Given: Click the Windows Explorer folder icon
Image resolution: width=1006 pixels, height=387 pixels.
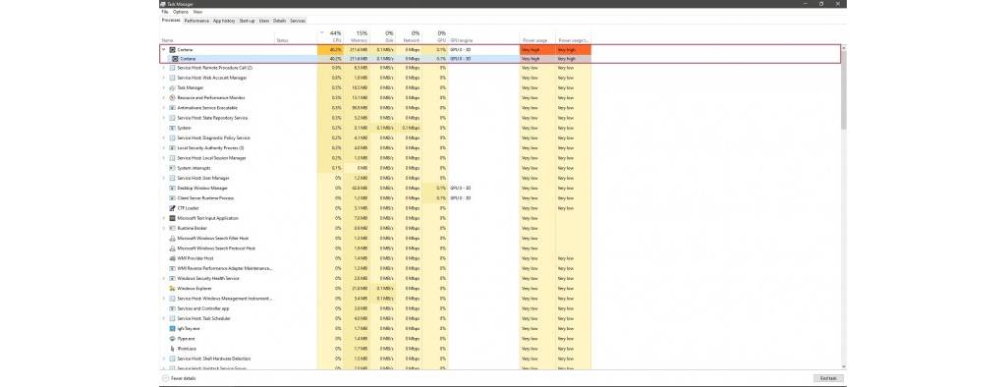Looking at the screenshot, I should (172, 288).
